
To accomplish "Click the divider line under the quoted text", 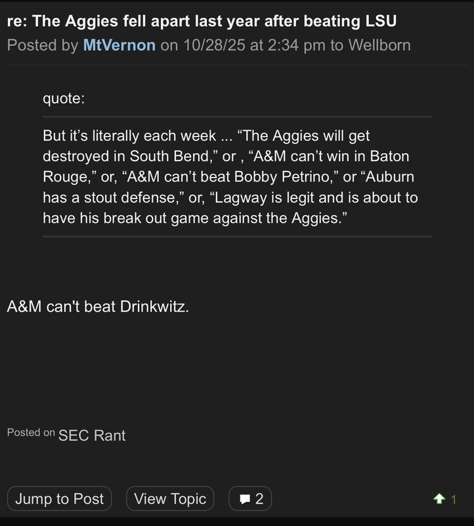I will pos(237,236).
